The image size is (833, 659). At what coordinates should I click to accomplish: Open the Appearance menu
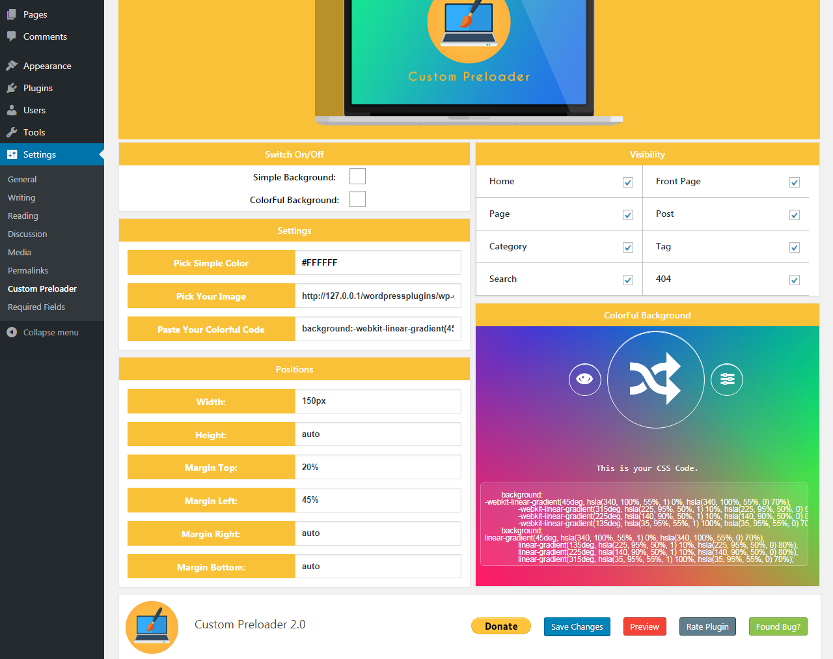click(x=52, y=66)
